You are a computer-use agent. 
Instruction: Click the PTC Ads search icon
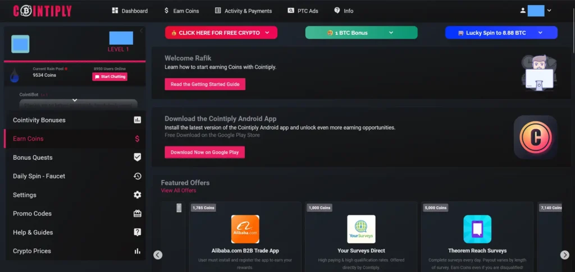[x=291, y=11]
